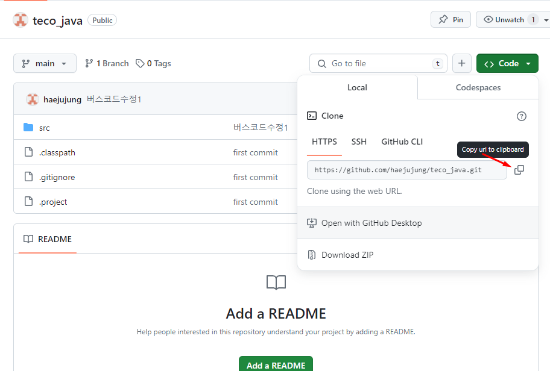Click the branch icon beside 1 Branch
This screenshot has height=371, width=550.
[89, 63]
